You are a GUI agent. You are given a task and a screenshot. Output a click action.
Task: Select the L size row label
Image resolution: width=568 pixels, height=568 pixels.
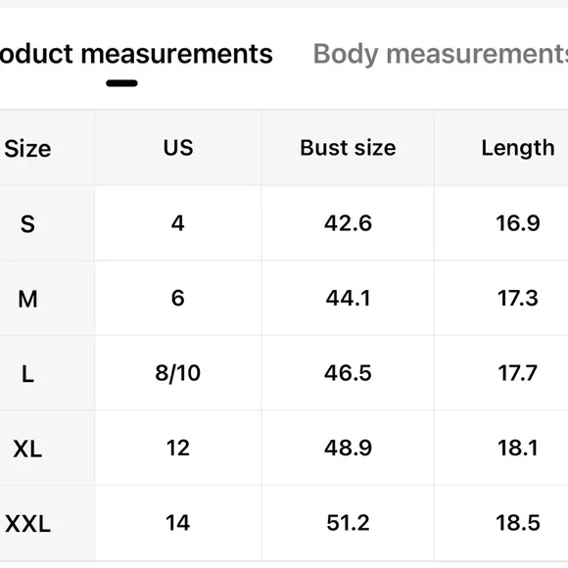pyautogui.click(x=27, y=374)
